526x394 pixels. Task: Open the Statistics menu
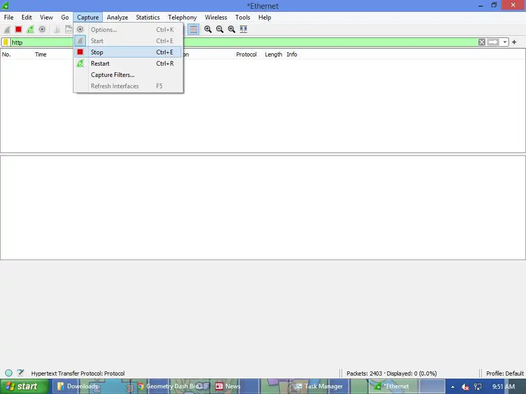pyautogui.click(x=147, y=17)
